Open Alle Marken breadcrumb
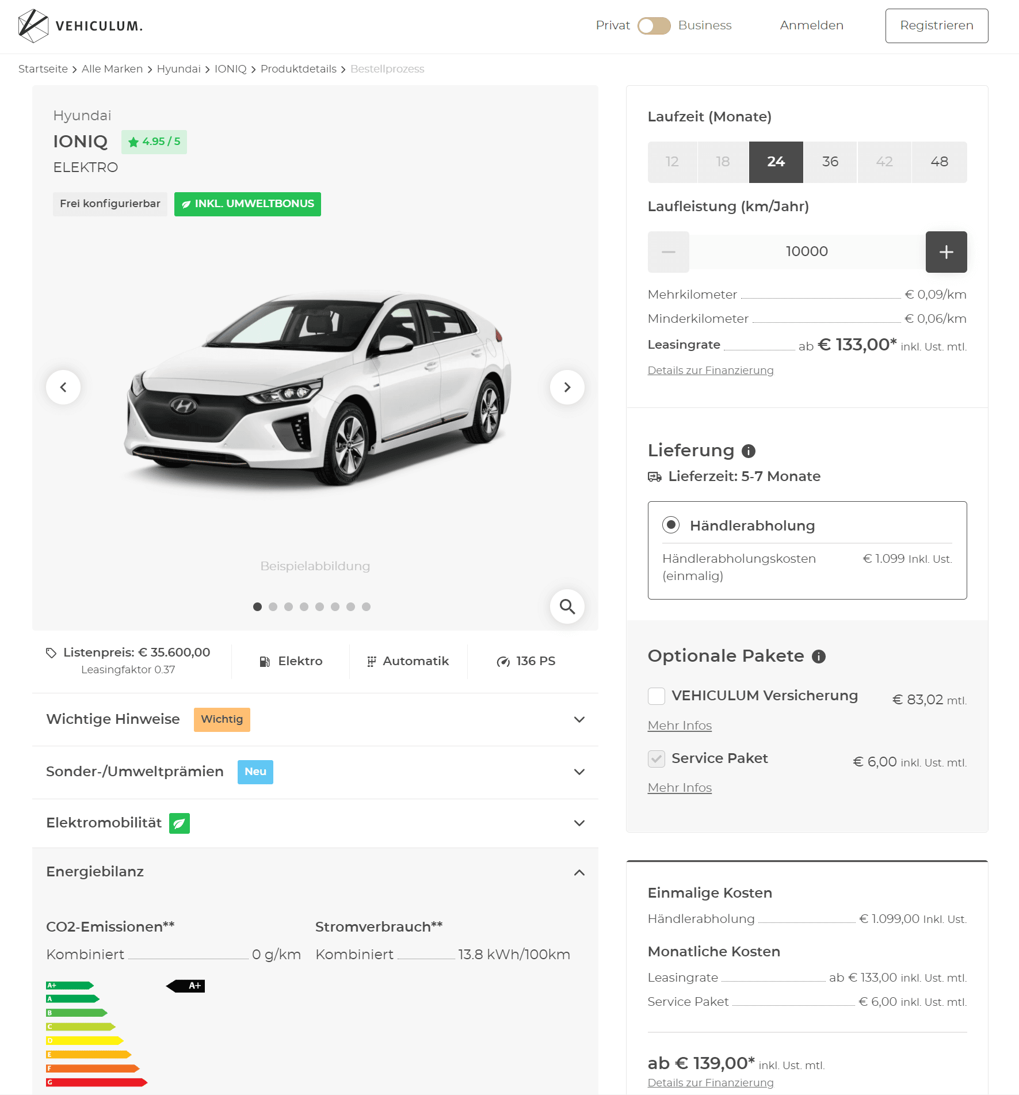1019x1095 pixels. pos(112,69)
